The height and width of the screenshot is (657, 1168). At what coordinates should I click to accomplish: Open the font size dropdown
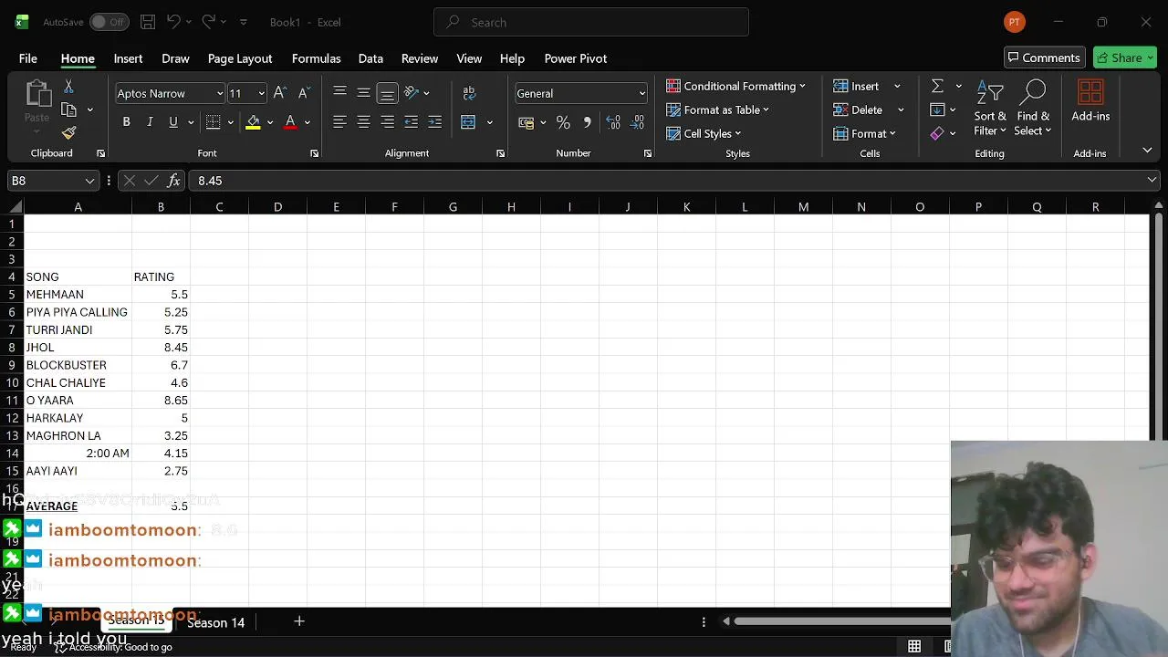[x=261, y=93]
